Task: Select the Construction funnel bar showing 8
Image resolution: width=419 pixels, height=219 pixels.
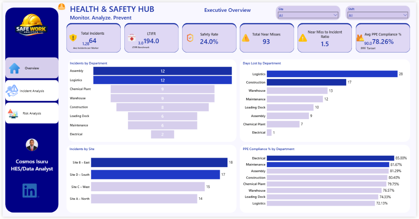Action: tap(162, 107)
